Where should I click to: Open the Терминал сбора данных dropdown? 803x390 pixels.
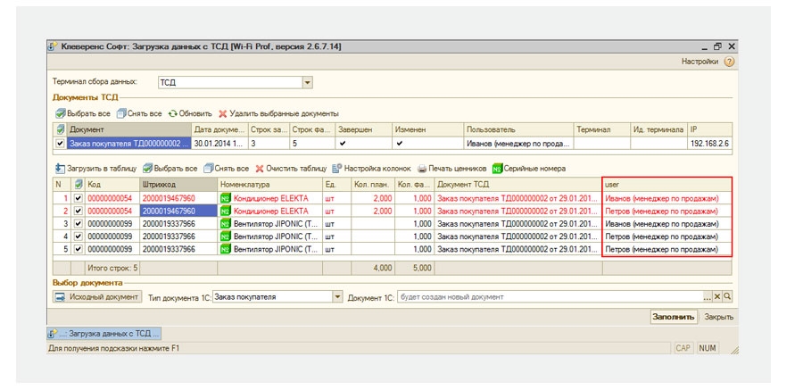307,82
